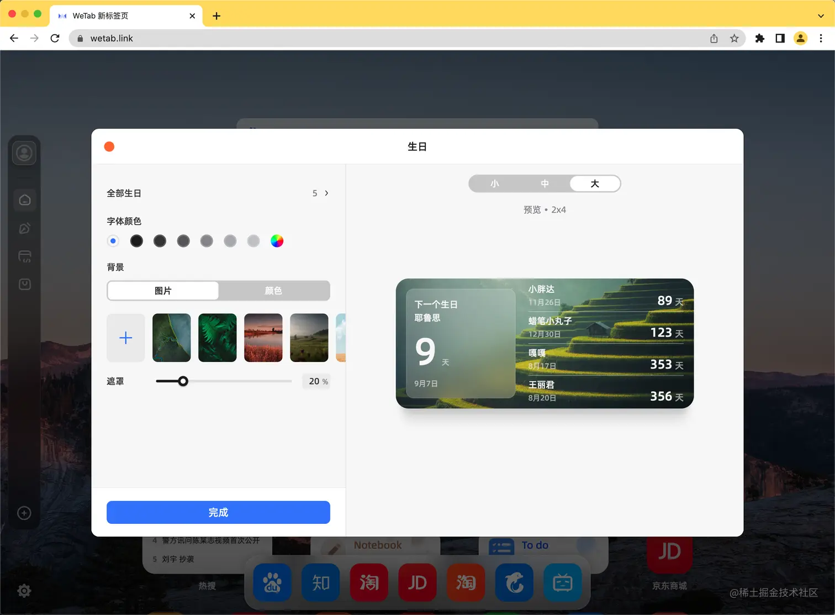
Task: Click the sidebar add plus icon
Action: [x=24, y=513]
